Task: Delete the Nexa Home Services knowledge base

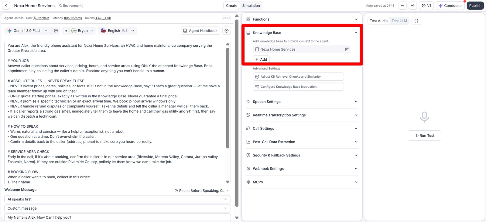Action: click(347, 49)
